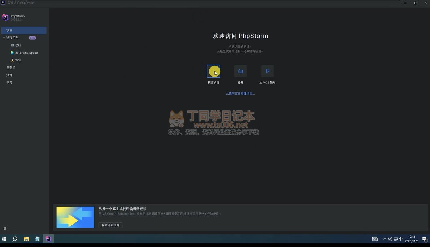Click the 新建项目 label under the plus icon
This screenshot has width=430, height=247.
coord(213,83)
